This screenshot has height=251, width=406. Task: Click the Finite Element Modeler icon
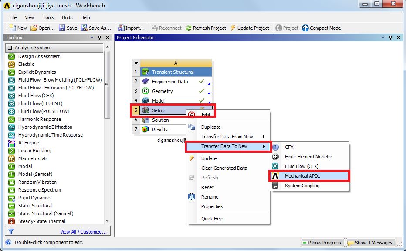pos(275,157)
